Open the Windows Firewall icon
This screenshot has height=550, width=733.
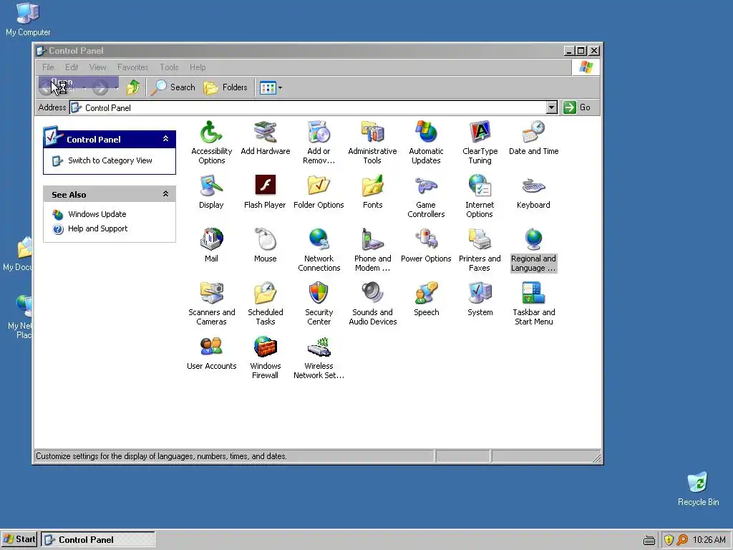(x=265, y=358)
